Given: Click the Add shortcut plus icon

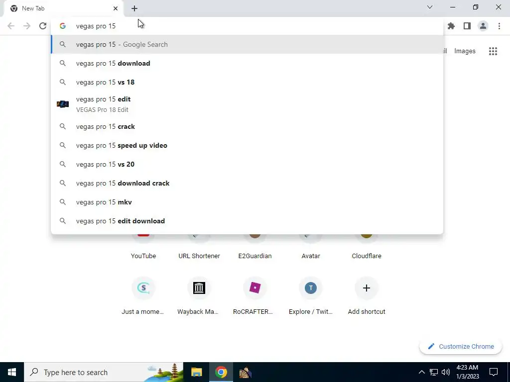Looking at the screenshot, I should (x=367, y=288).
